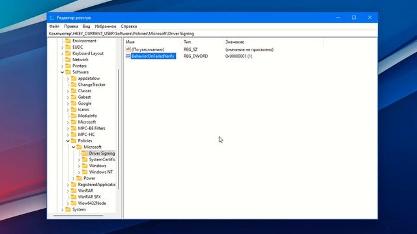
Task: Select the (По умолчанию) value
Action: (x=148, y=49)
